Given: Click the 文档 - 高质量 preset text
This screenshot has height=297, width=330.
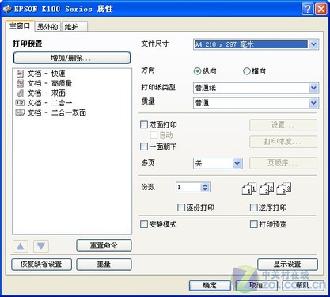Looking at the screenshot, I should (50, 83).
